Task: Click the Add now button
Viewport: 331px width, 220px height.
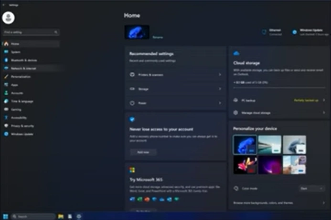Action: (x=143, y=152)
